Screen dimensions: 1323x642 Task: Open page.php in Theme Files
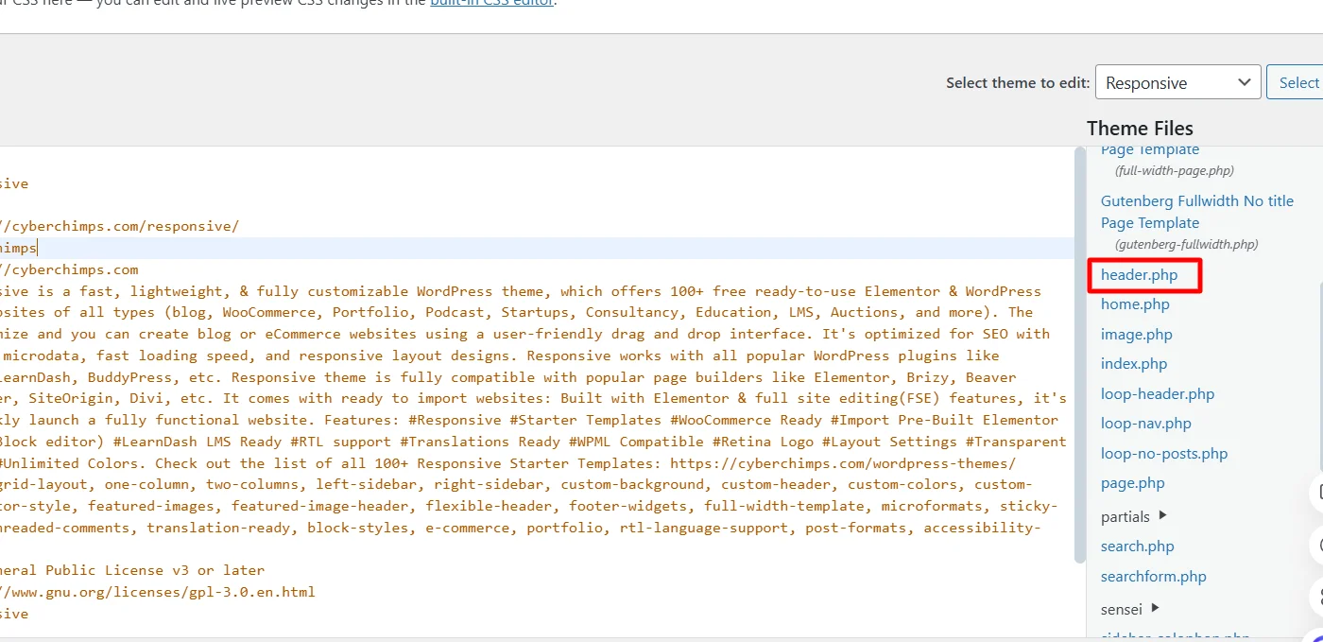(1132, 483)
